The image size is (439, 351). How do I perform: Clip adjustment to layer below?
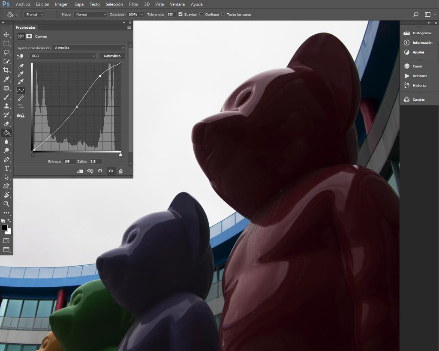click(x=80, y=171)
